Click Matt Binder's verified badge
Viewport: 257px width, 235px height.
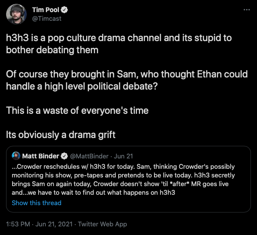(x=64, y=156)
